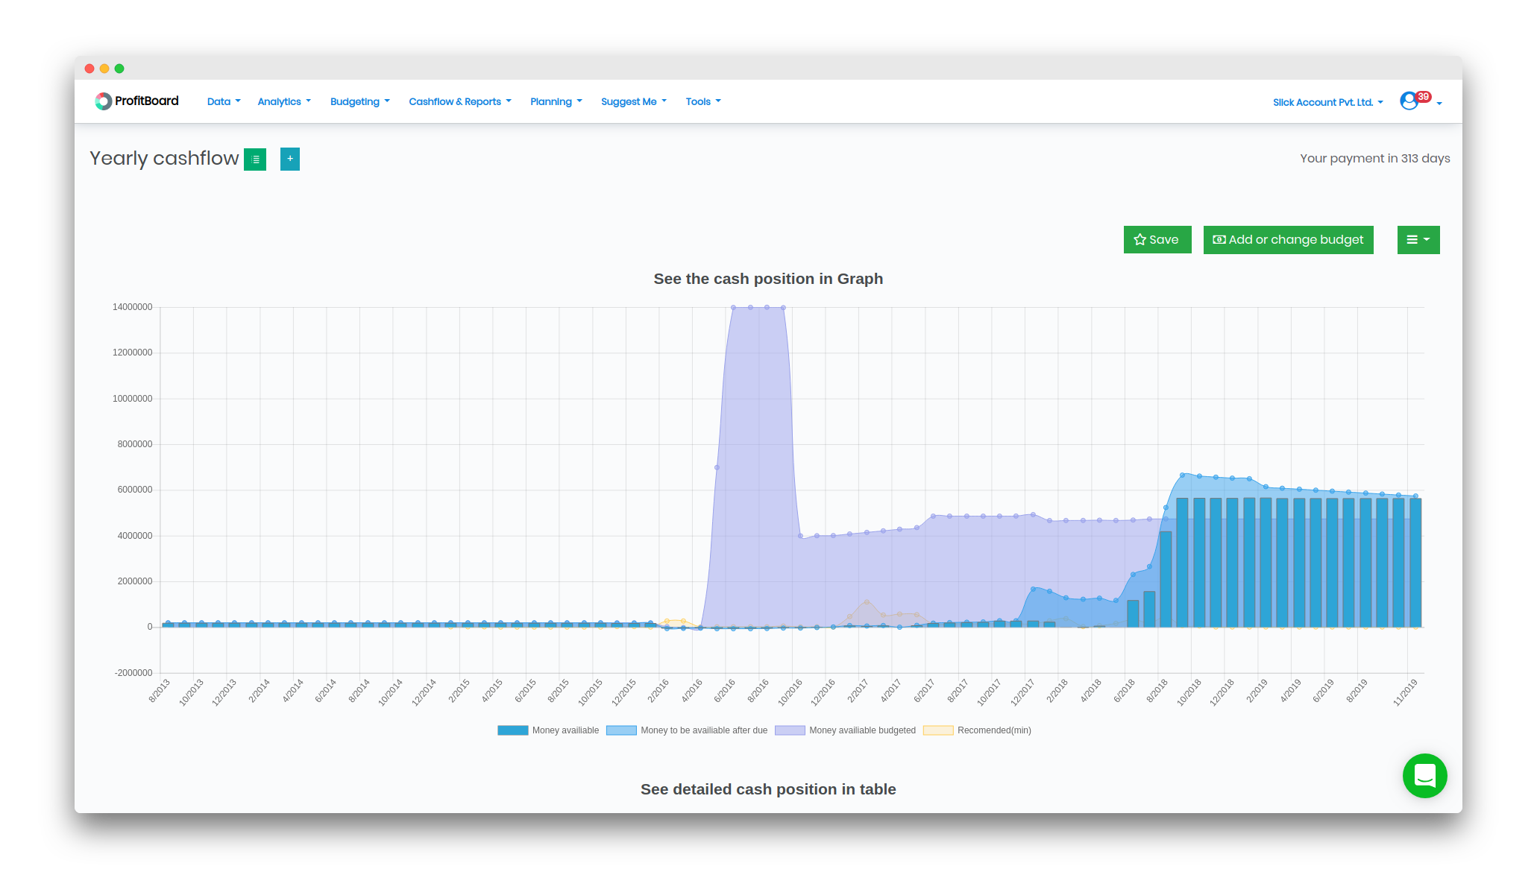Toggle Money to be availiable after due legend

click(687, 731)
